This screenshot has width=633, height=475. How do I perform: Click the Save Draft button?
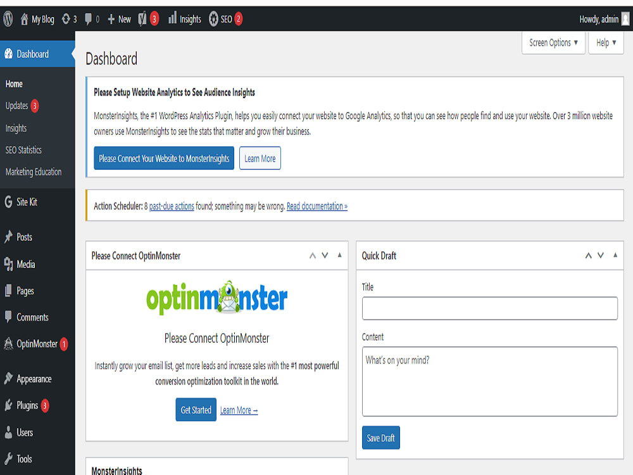[380, 438]
